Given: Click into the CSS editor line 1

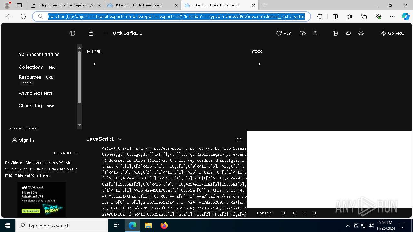Looking at the screenshot, I should point(336,64).
